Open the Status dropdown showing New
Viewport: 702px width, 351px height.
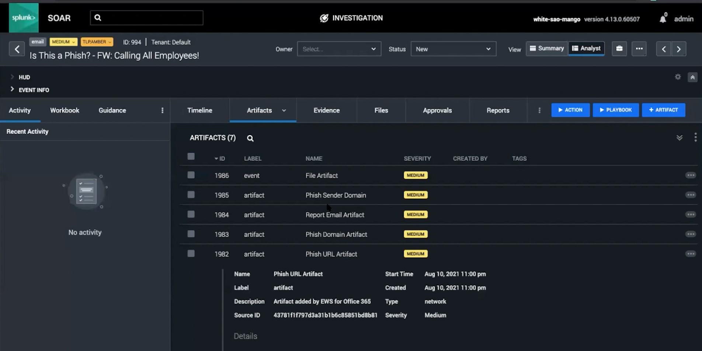(453, 49)
